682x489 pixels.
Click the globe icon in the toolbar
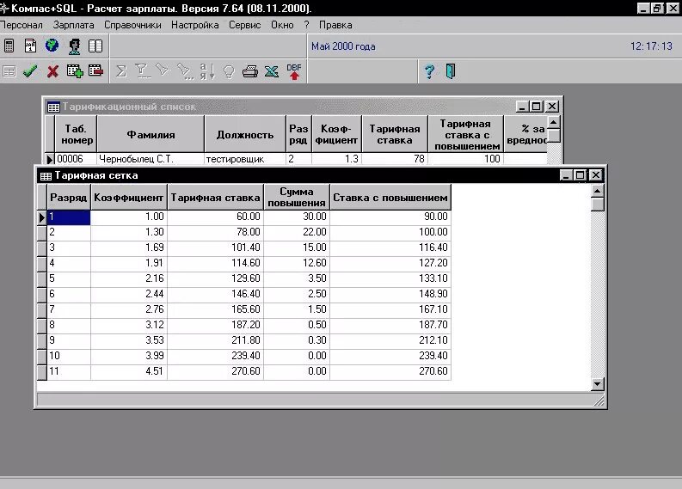point(52,46)
